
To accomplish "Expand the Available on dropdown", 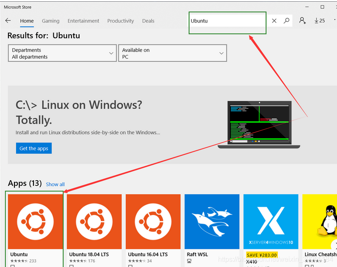I will point(173,53).
